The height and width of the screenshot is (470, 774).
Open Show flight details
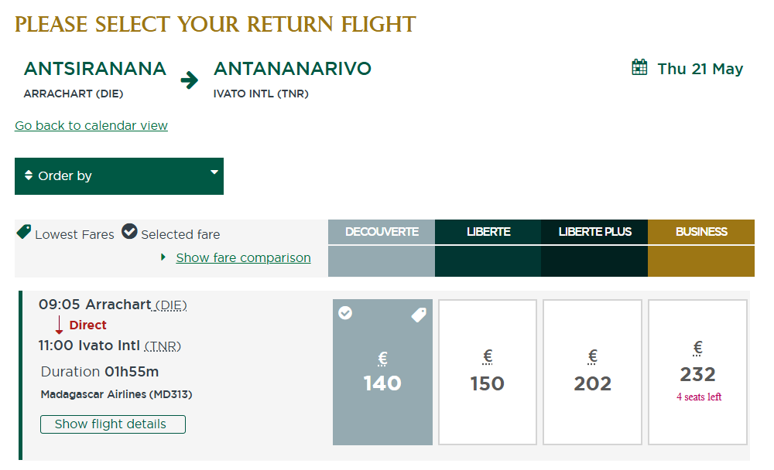(113, 424)
